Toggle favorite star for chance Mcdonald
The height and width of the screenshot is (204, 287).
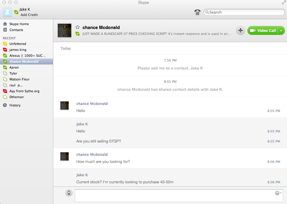(78, 27)
